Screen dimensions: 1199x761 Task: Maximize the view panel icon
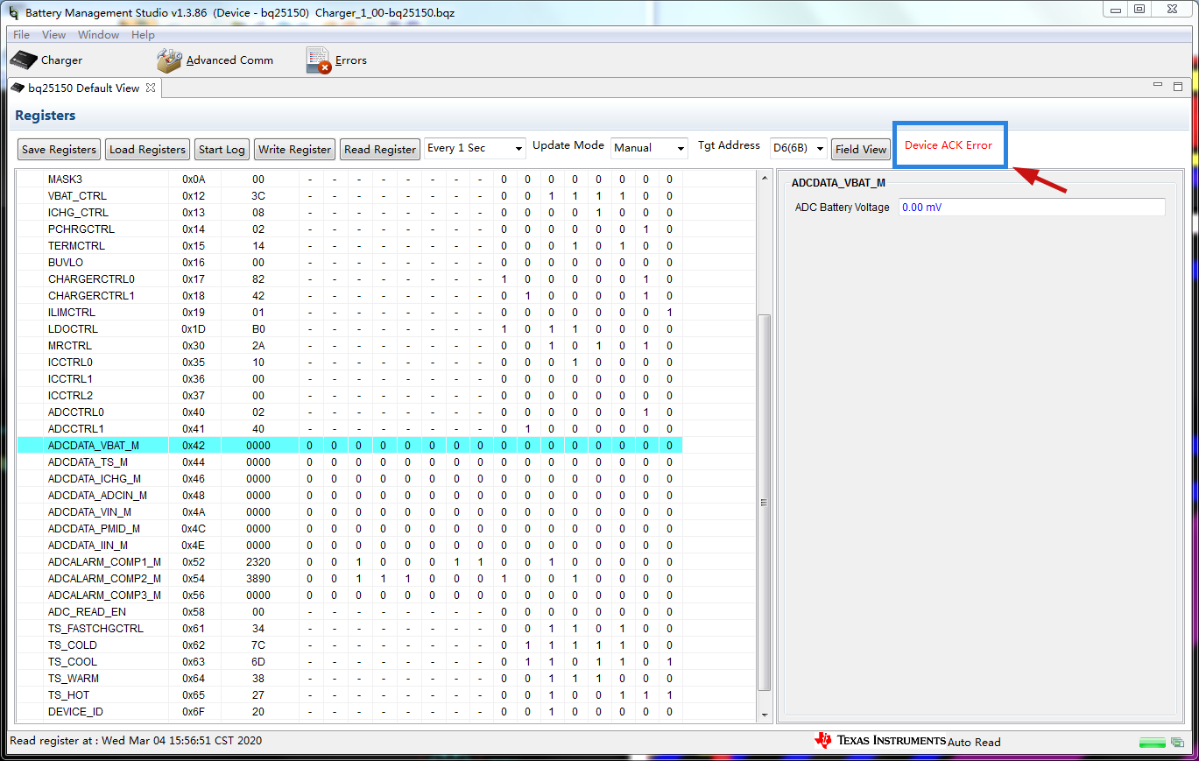(1178, 87)
